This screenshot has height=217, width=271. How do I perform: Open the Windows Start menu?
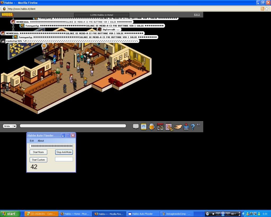(10, 214)
